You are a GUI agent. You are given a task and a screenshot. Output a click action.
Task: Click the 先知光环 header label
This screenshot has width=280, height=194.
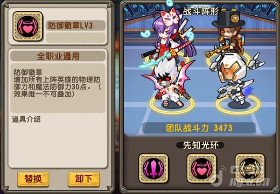(x=200, y=145)
